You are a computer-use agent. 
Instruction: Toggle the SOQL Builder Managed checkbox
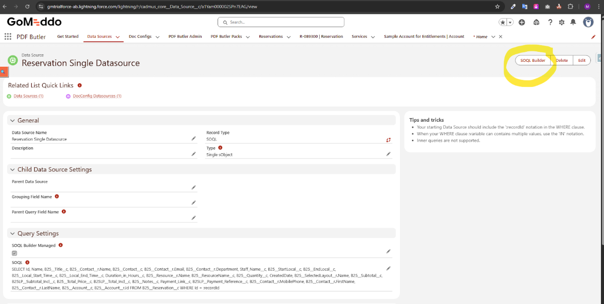pos(14,253)
